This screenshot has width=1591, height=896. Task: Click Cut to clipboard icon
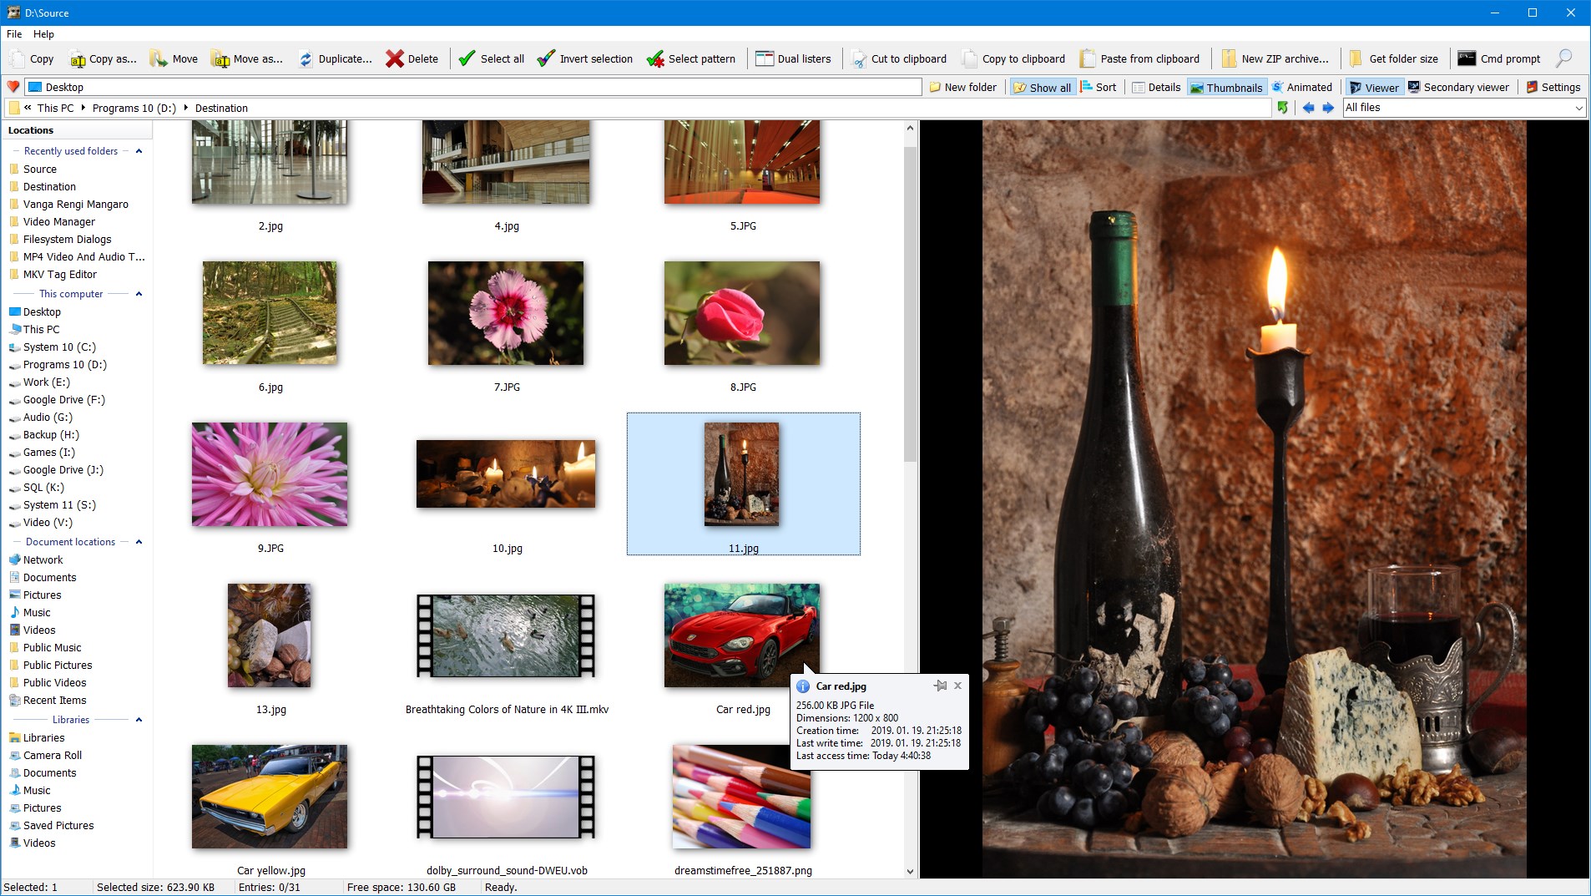859,58
